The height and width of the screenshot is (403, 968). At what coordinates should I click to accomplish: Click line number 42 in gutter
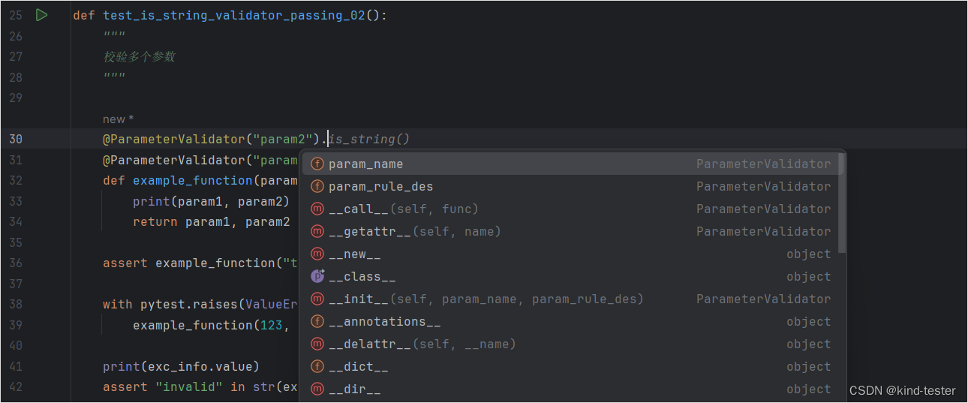pyautogui.click(x=16, y=386)
